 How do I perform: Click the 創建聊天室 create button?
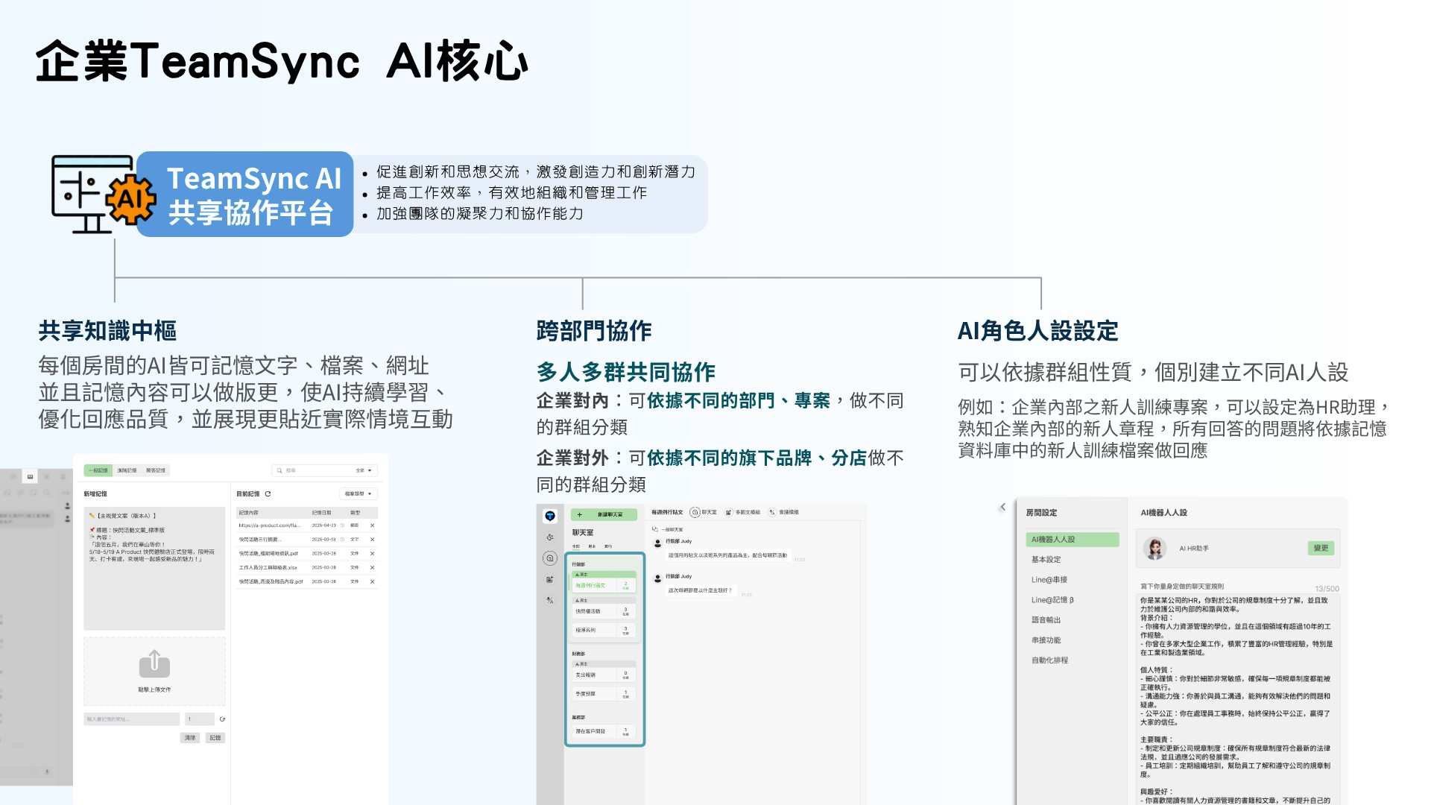[x=604, y=514]
